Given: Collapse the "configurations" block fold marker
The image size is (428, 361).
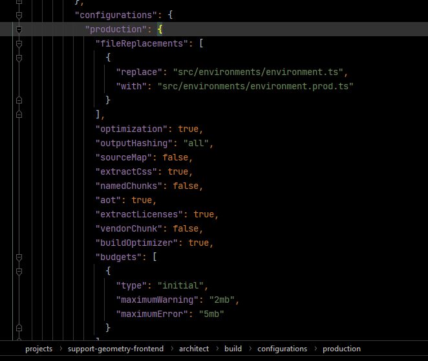Looking at the screenshot, I should point(19,16).
